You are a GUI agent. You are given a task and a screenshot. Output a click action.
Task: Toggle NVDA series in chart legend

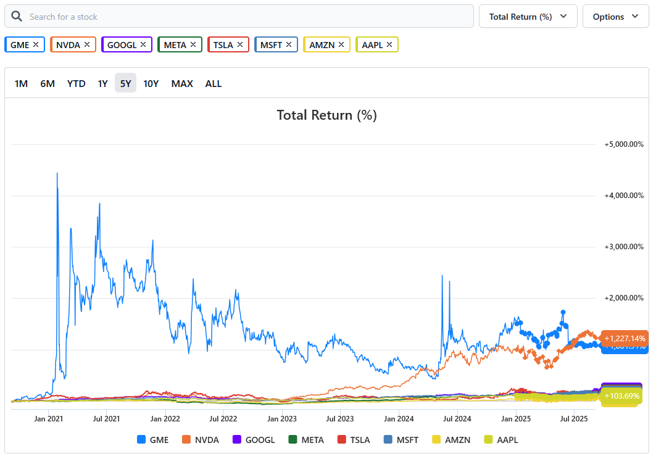pyautogui.click(x=201, y=440)
